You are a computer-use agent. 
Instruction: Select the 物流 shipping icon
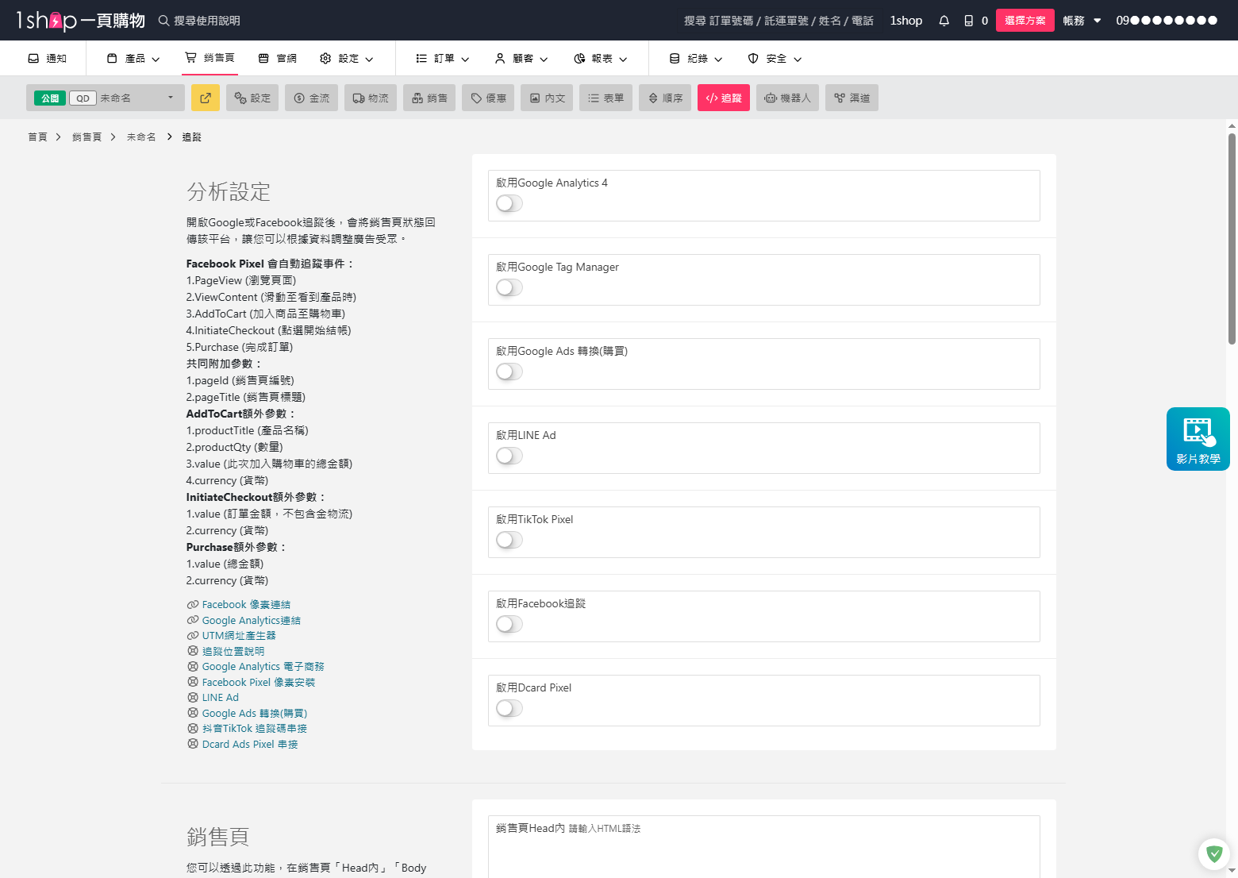point(370,98)
